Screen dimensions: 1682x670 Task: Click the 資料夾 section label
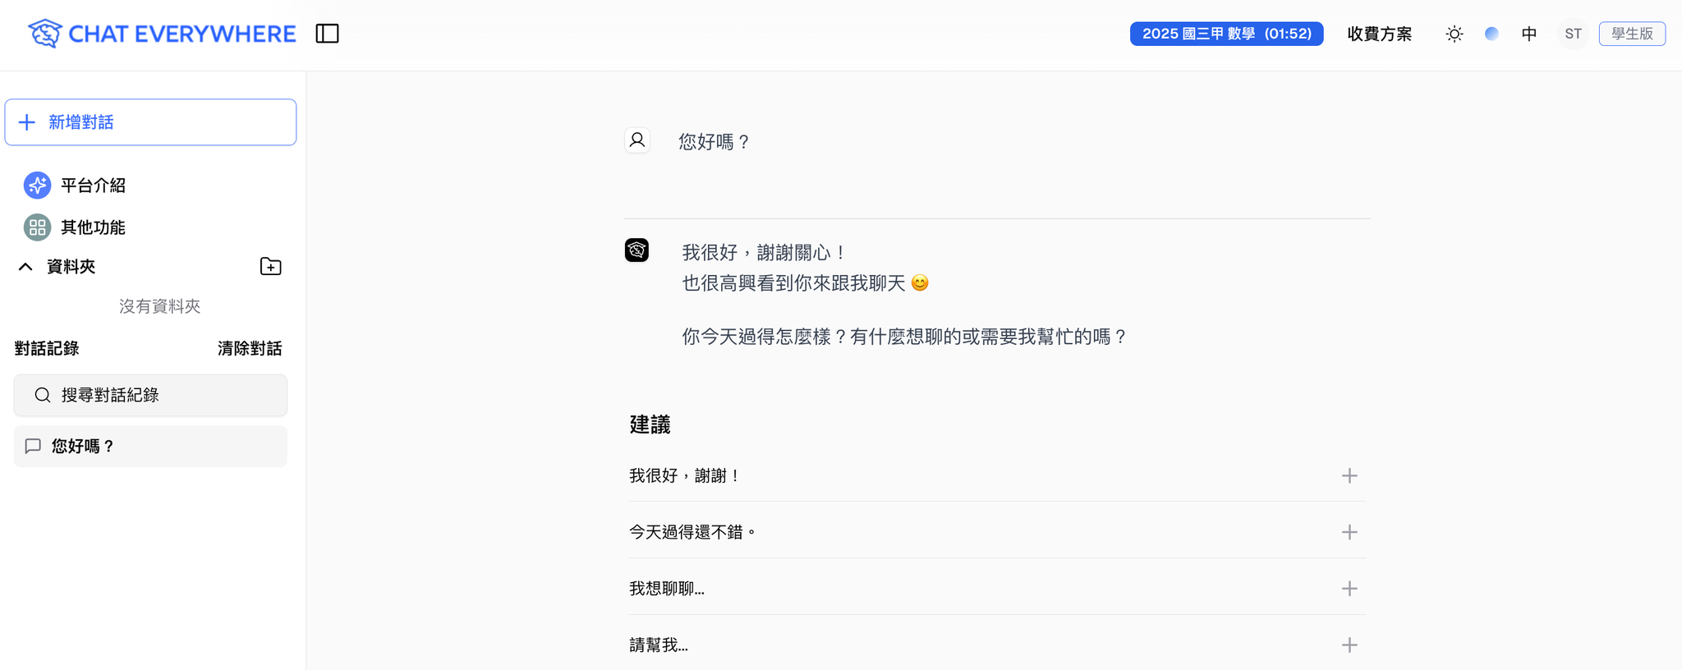click(x=71, y=267)
